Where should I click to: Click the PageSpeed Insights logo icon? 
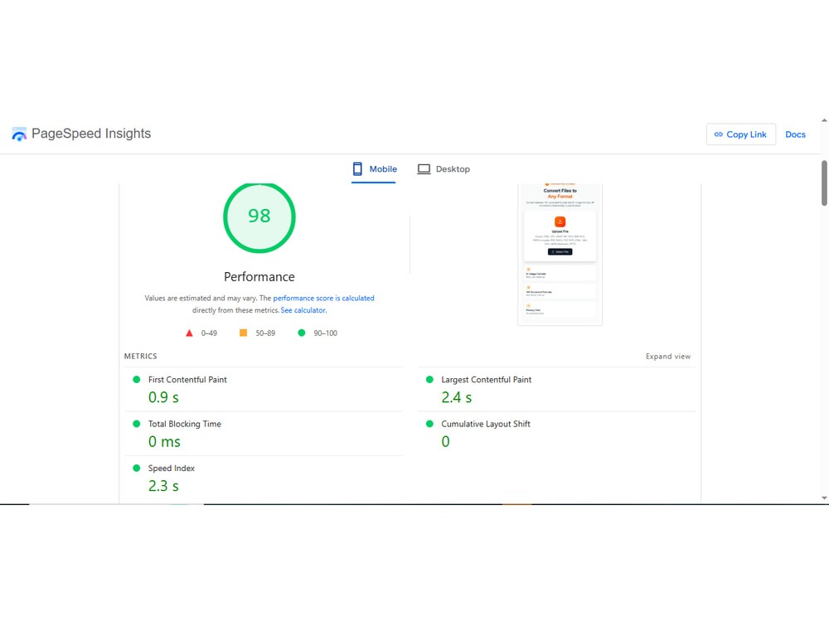click(x=19, y=134)
